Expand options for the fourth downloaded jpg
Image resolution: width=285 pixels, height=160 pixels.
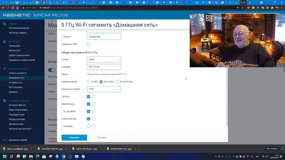[135, 149]
